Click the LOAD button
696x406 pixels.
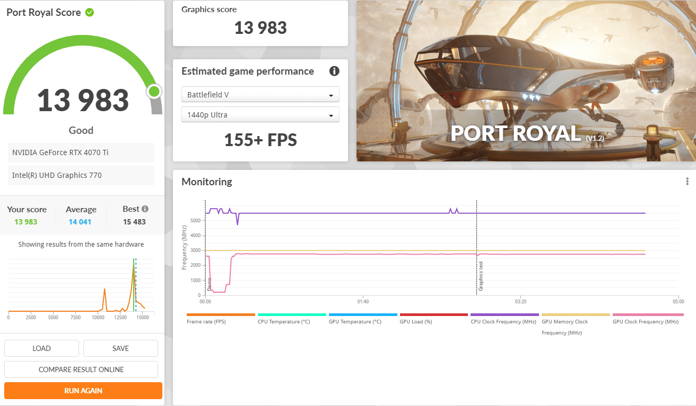41,348
